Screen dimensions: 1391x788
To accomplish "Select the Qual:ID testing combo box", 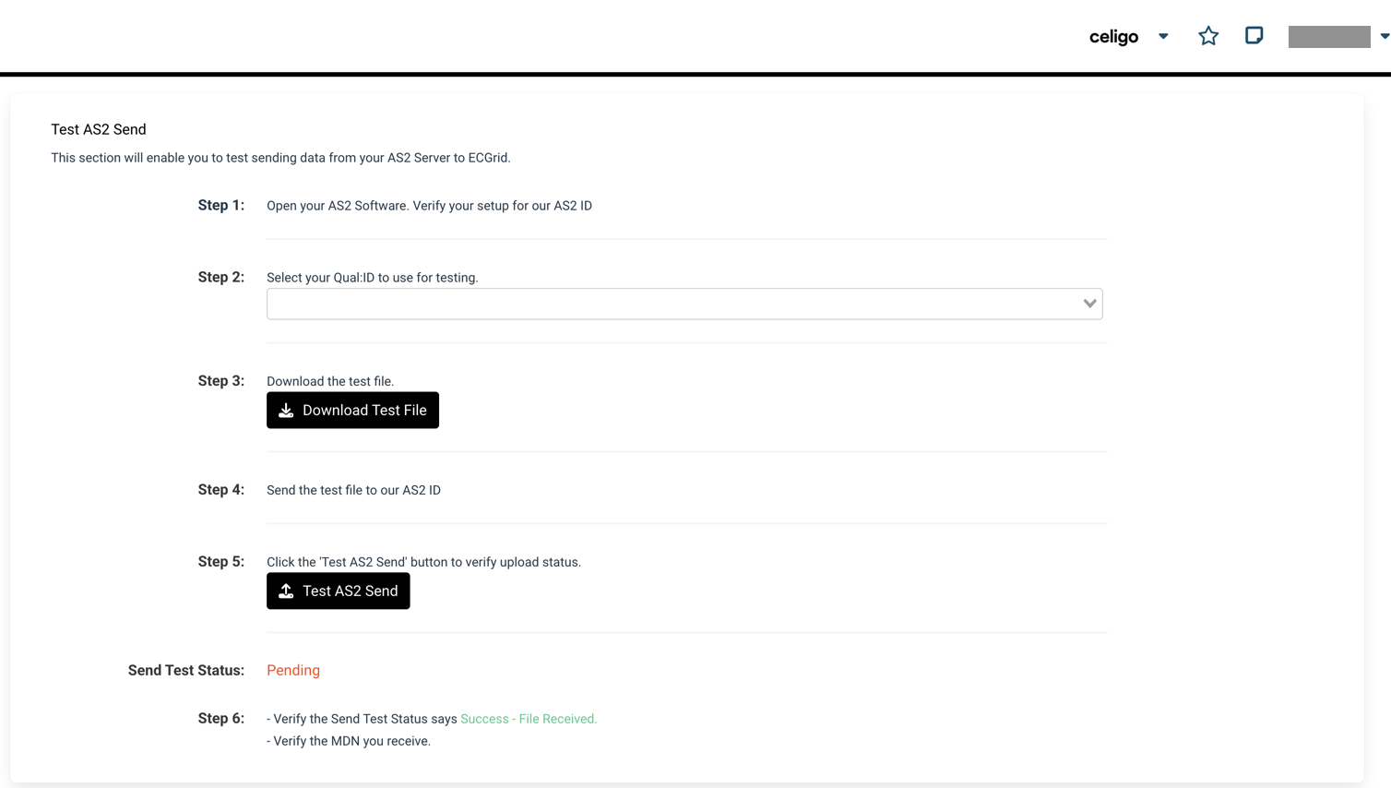I will 684,304.
